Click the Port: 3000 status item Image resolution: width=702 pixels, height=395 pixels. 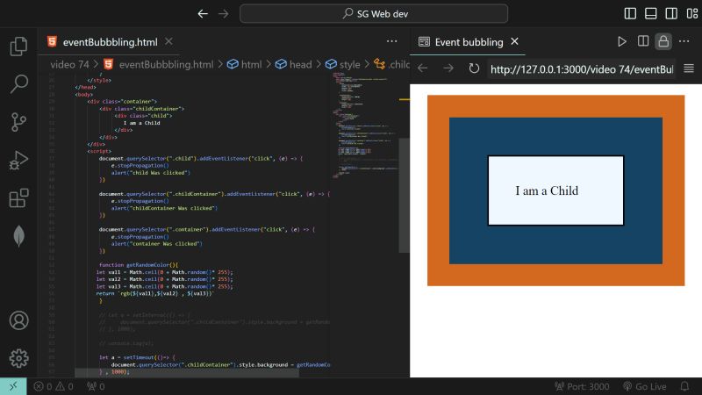(582, 386)
